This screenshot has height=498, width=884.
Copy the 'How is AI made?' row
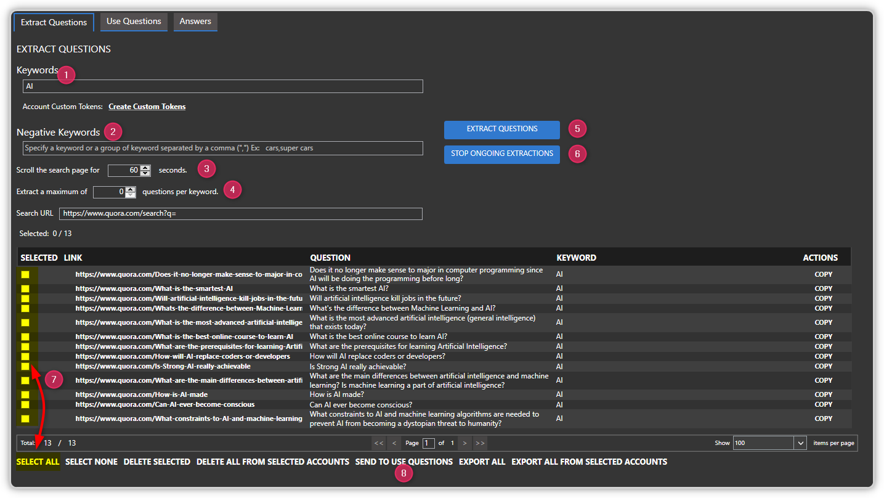[x=823, y=394]
